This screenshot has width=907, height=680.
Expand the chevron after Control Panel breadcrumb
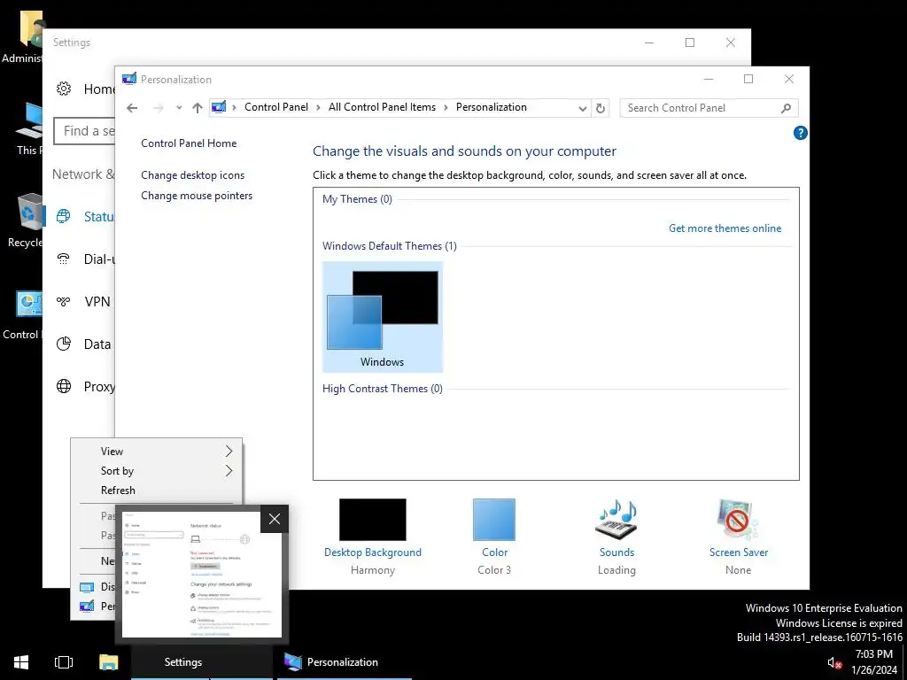pyautogui.click(x=318, y=107)
